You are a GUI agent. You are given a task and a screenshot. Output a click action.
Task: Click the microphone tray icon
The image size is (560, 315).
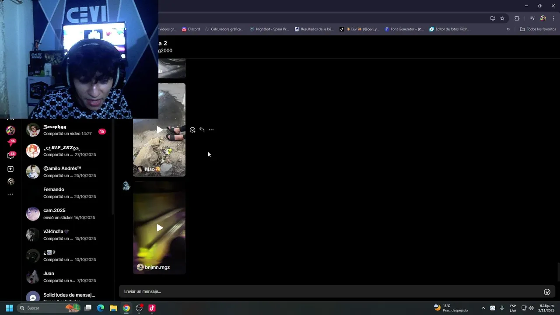click(x=502, y=308)
